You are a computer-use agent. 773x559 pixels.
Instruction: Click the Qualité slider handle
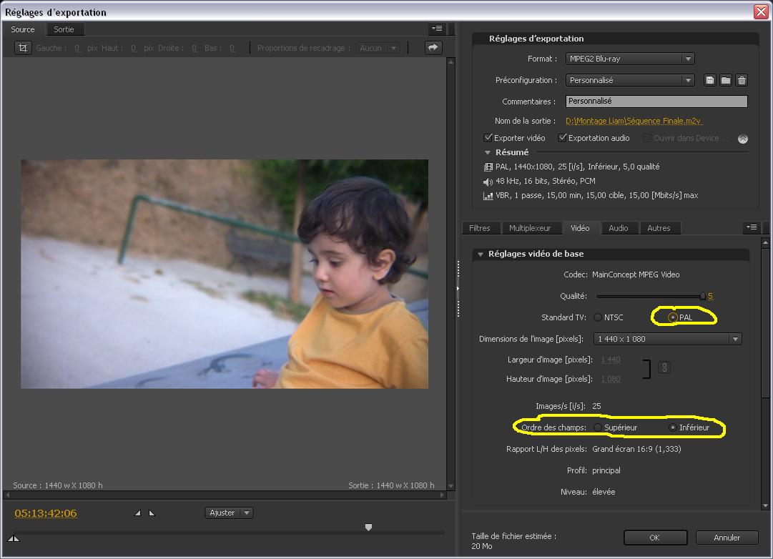(x=702, y=295)
